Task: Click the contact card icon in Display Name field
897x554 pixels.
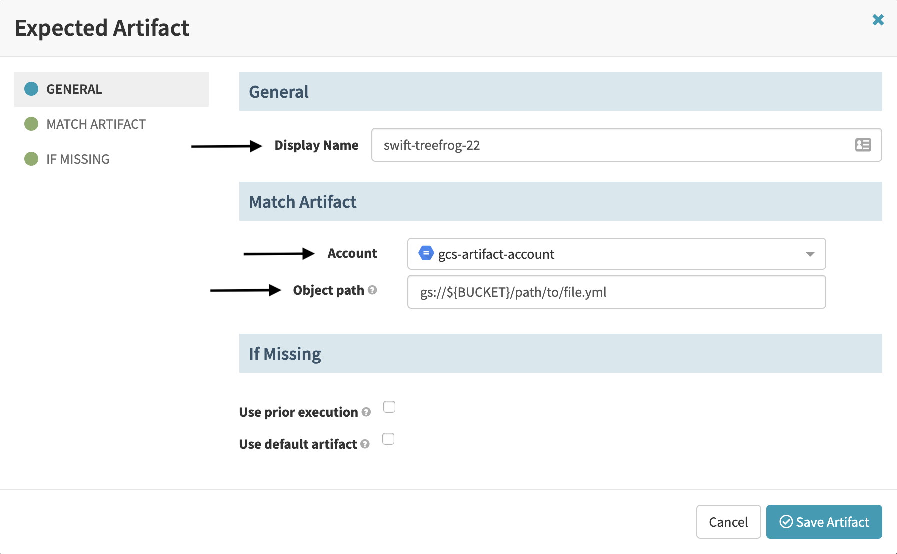Action: coord(863,145)
